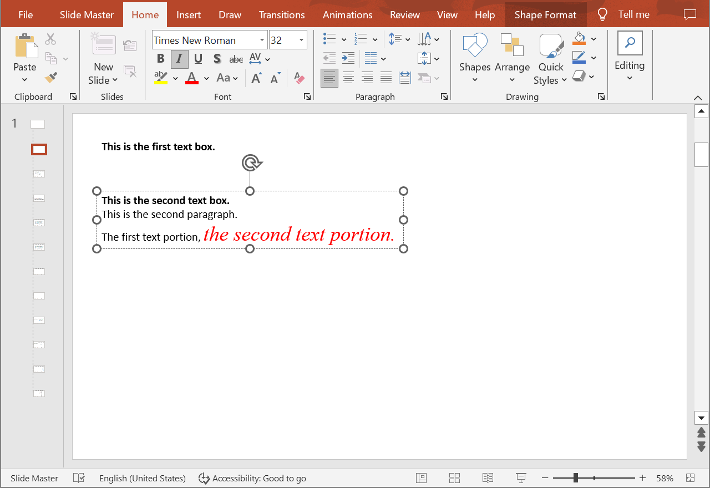Clear all formatting eraser icon
The width and height of the screenshot is (710, 488).
click(300, 78)
